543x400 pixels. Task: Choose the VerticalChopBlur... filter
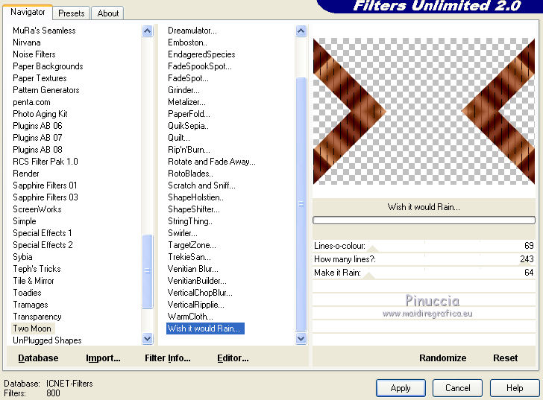click(x=200, y=293)
